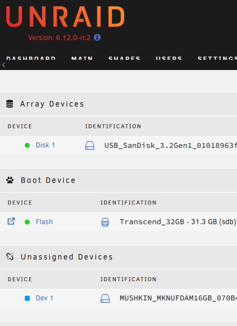Select the Unassigned Devices heading

66,257
